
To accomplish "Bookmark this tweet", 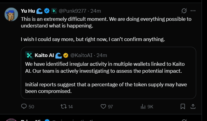I will tap(183, 107).
